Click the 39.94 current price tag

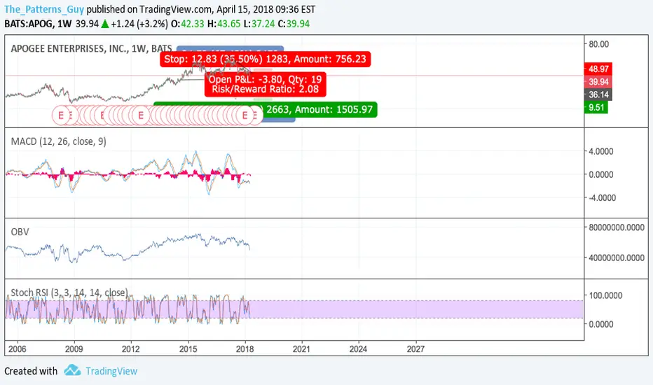click(x=598, y=82)
